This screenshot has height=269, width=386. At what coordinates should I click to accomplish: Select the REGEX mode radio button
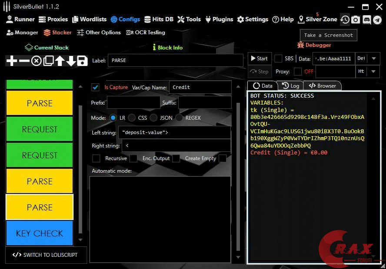(x=179, y=118)
